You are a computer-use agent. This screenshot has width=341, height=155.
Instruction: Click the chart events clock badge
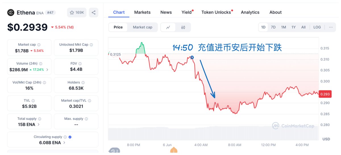[115, 151]
